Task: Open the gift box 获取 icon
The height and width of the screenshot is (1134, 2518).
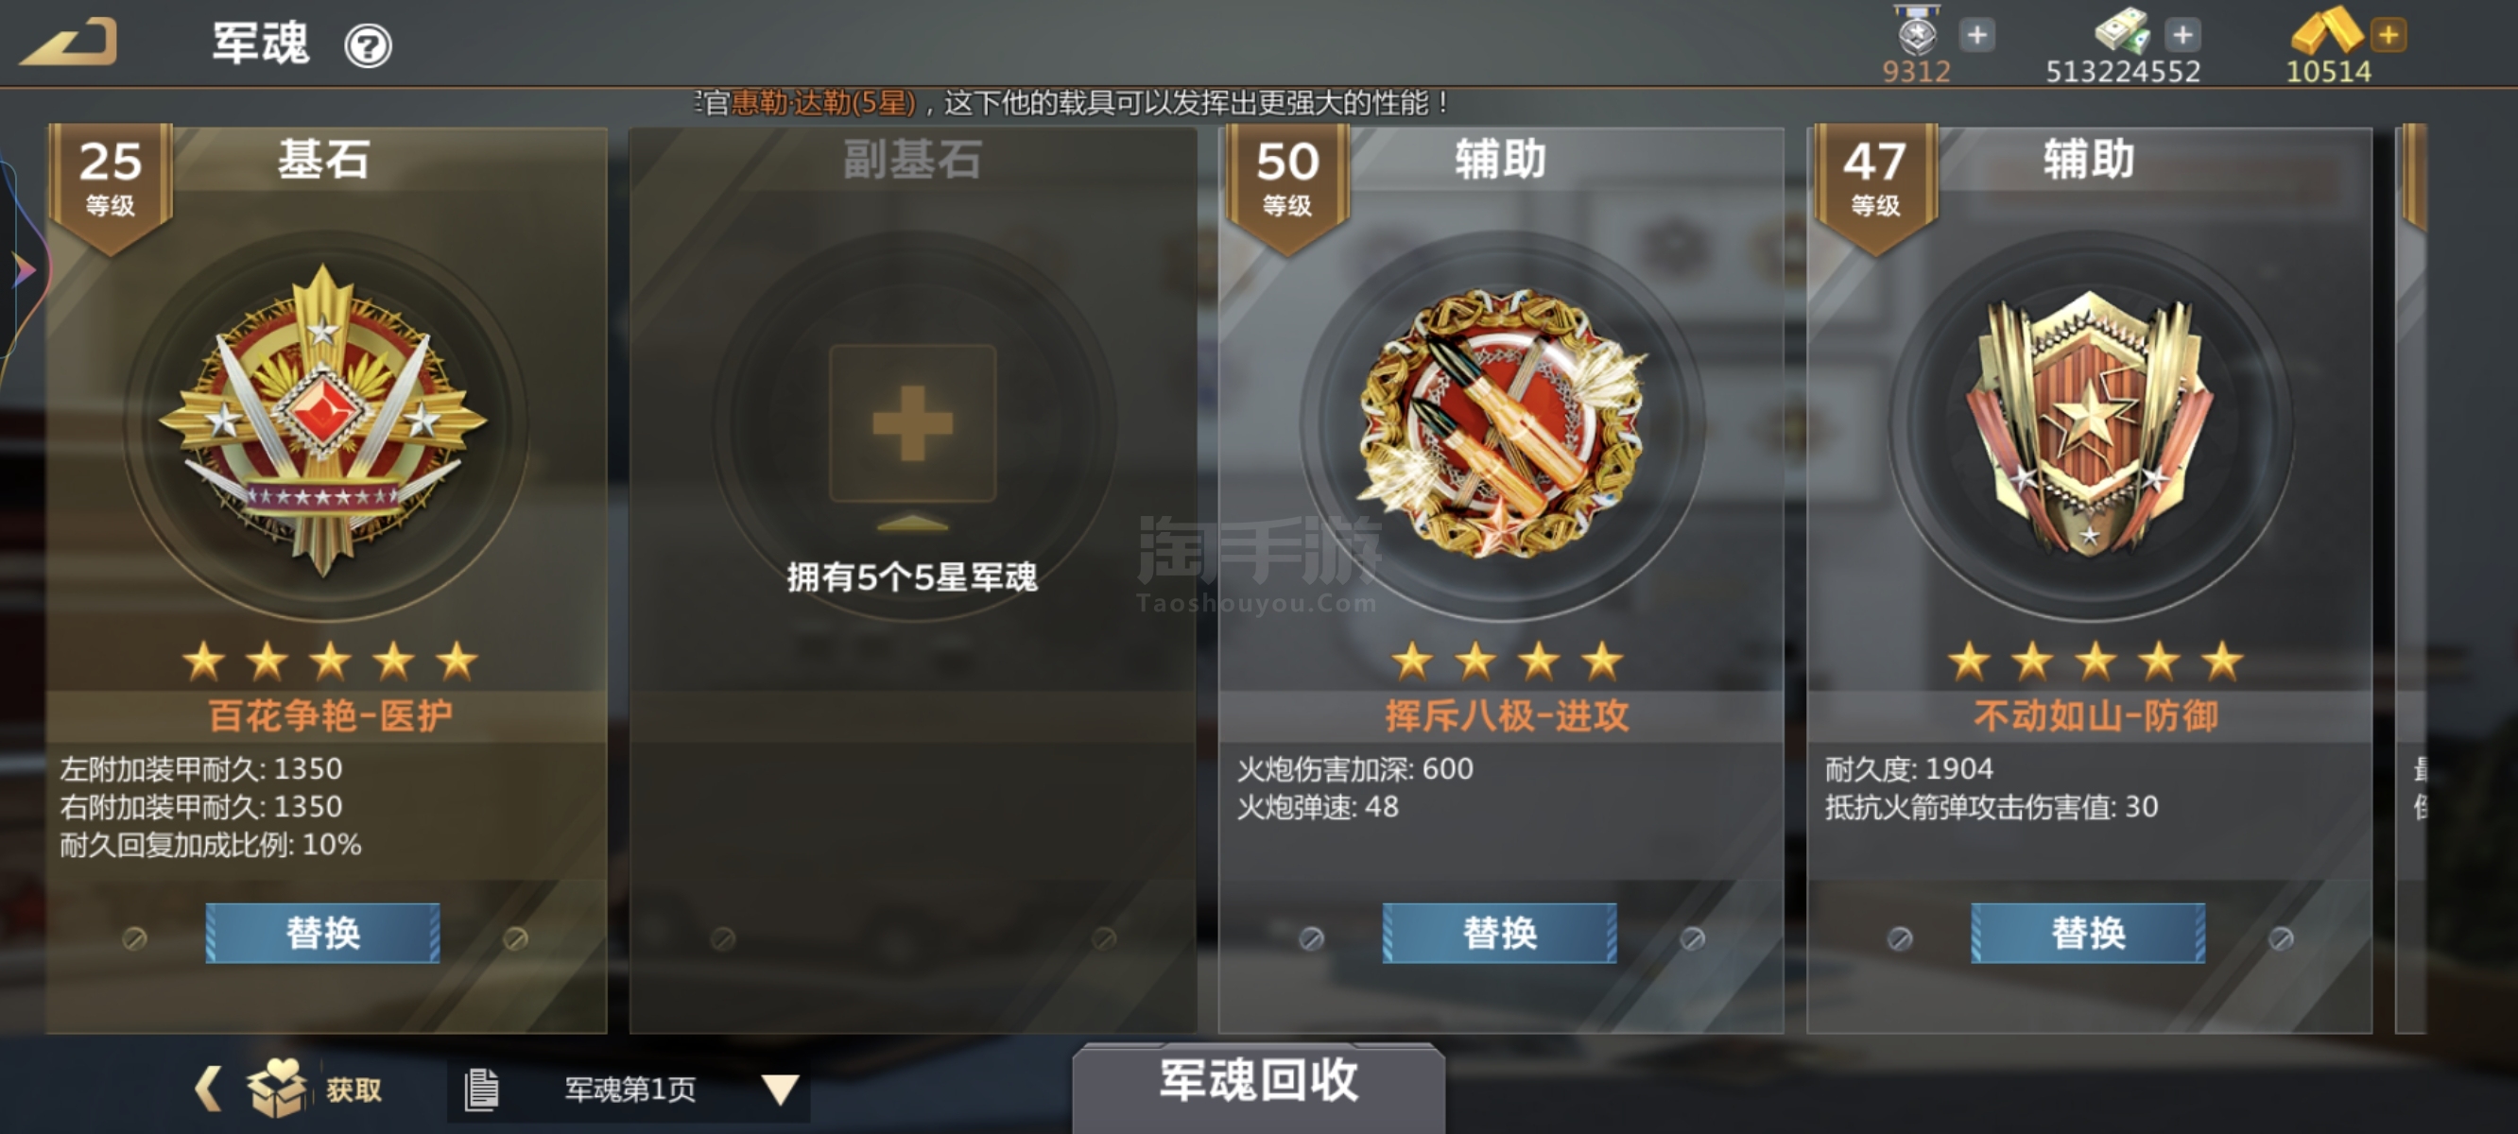Action: click(x=278, y=1087)
